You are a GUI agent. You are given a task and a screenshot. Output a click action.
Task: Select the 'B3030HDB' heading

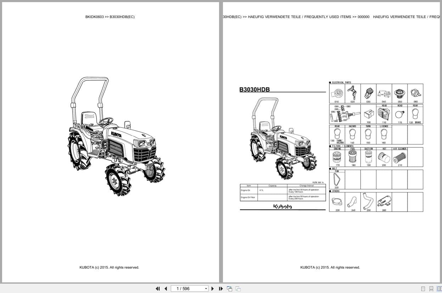[254, 90]
